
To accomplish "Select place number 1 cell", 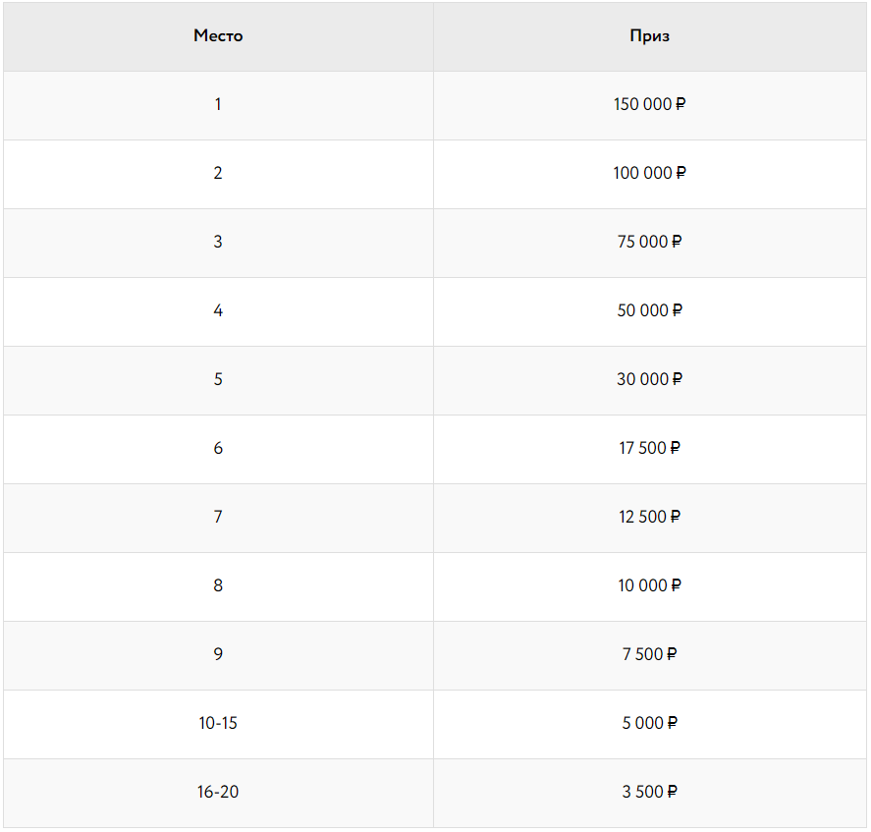I will [x=218, y=104].
